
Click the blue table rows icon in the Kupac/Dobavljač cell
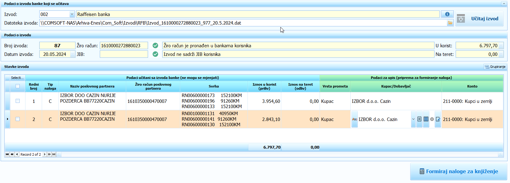(426, 119)
